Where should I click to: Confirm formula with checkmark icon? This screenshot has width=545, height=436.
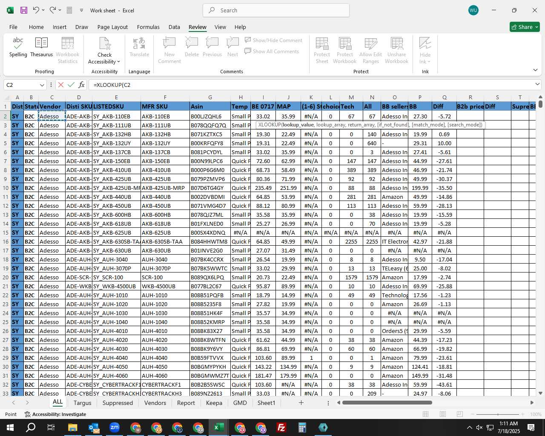click(x=71, y=85)
